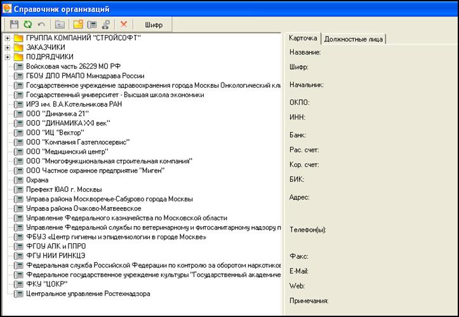Screen dimensions: 459x317
Task: Select ФГУ НИИ РИНКЦЭ
Action: tap(56, 256)
